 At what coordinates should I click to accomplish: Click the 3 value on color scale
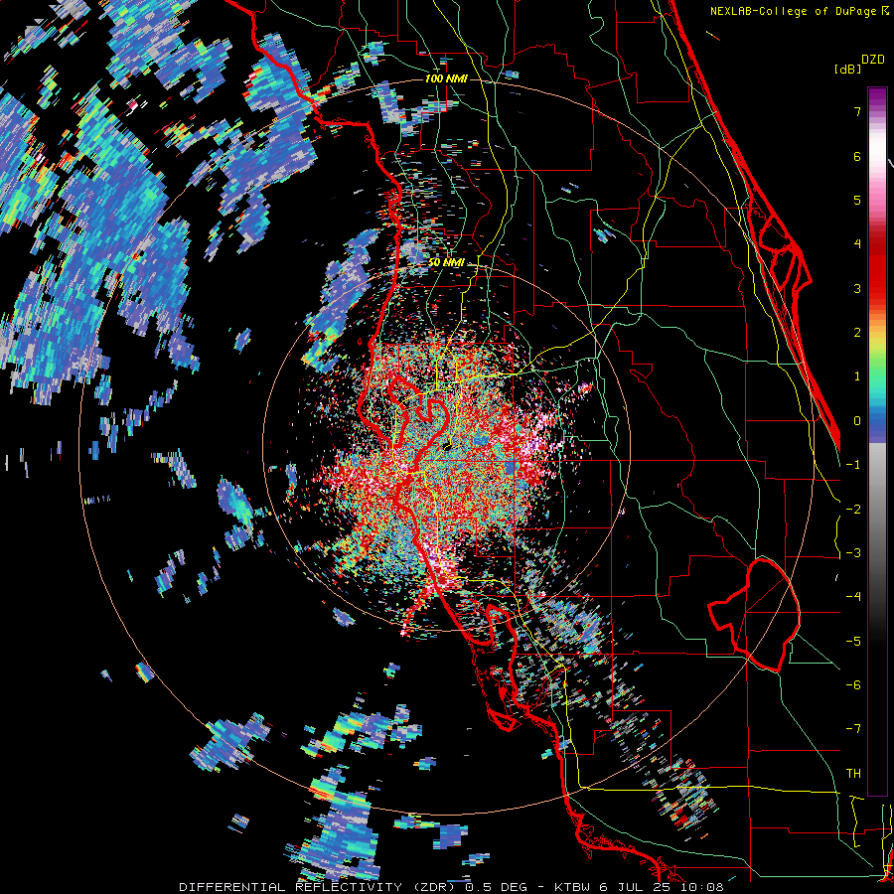click(857, 288)
